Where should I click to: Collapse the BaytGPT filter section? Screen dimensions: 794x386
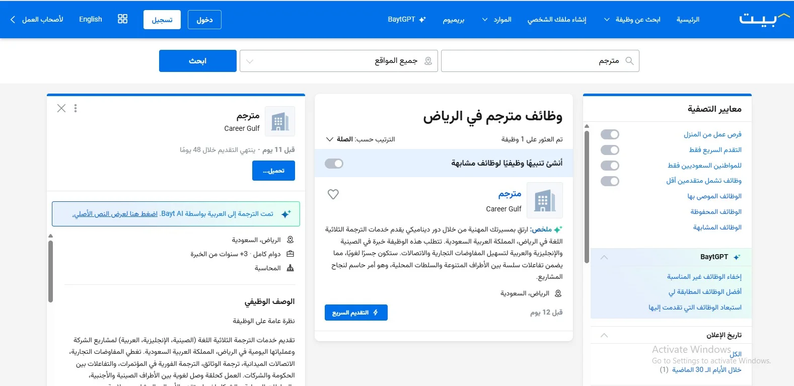(x=604, y=257)
